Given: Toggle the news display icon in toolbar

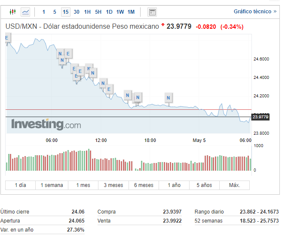Looking at the screenshot, I should pos(152,12).
